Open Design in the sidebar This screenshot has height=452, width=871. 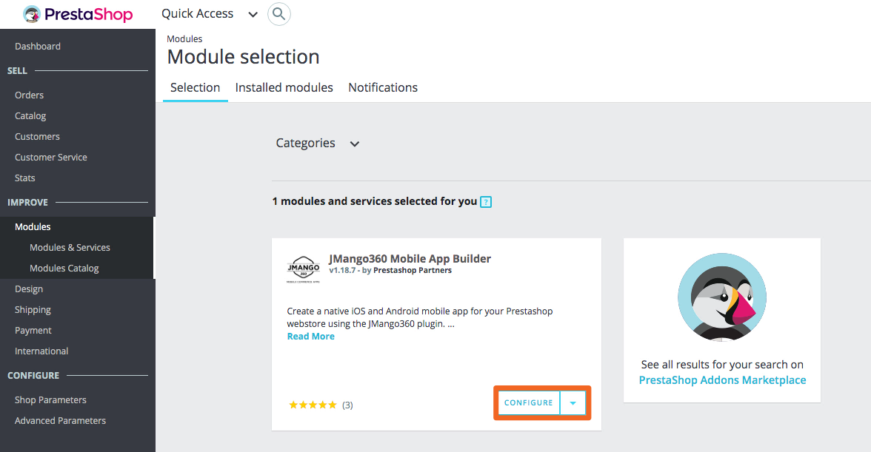coord(28,289)
